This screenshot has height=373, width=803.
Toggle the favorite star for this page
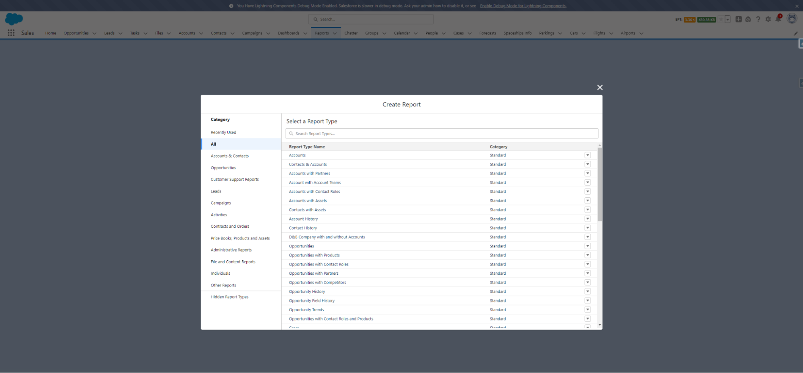pos(721,19)
